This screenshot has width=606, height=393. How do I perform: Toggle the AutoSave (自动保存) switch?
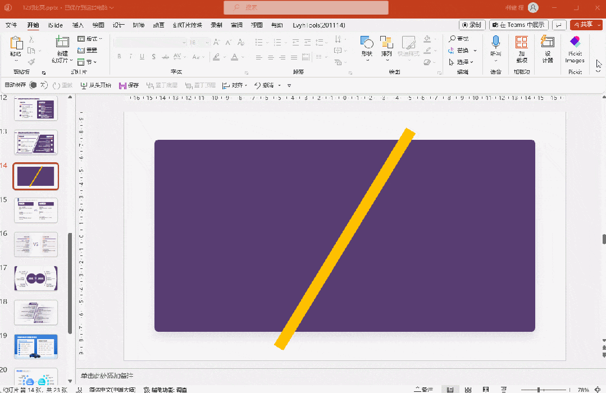point(33,85)
